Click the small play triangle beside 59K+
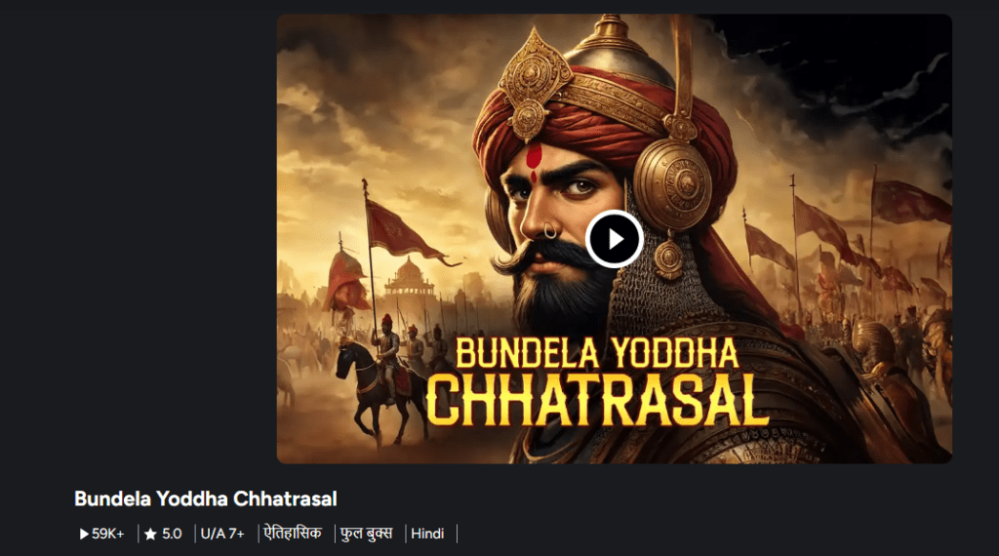The width and height of the screenshot is (999, 556). click(84, 534)
